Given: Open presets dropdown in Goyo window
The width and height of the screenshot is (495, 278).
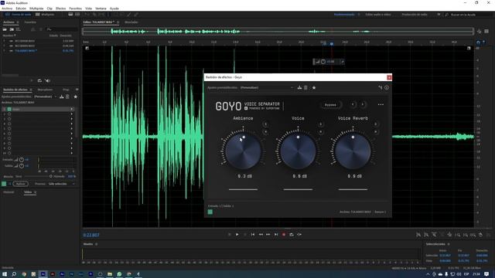Looking at the screenshot, I should pos(267,87).
